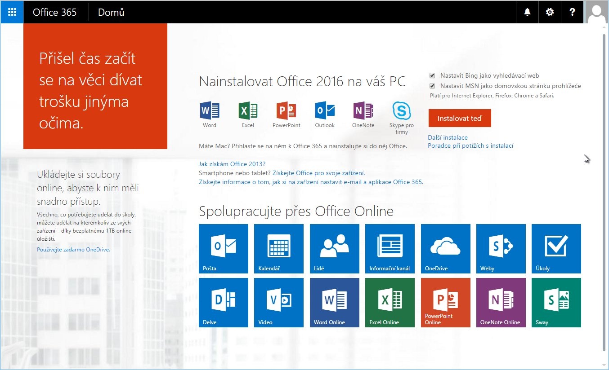The height and width of the screenshot is (370, 609).
Task: Uncheck Nastavit MSN jako domovskou stránku
Action: (432, 86)
